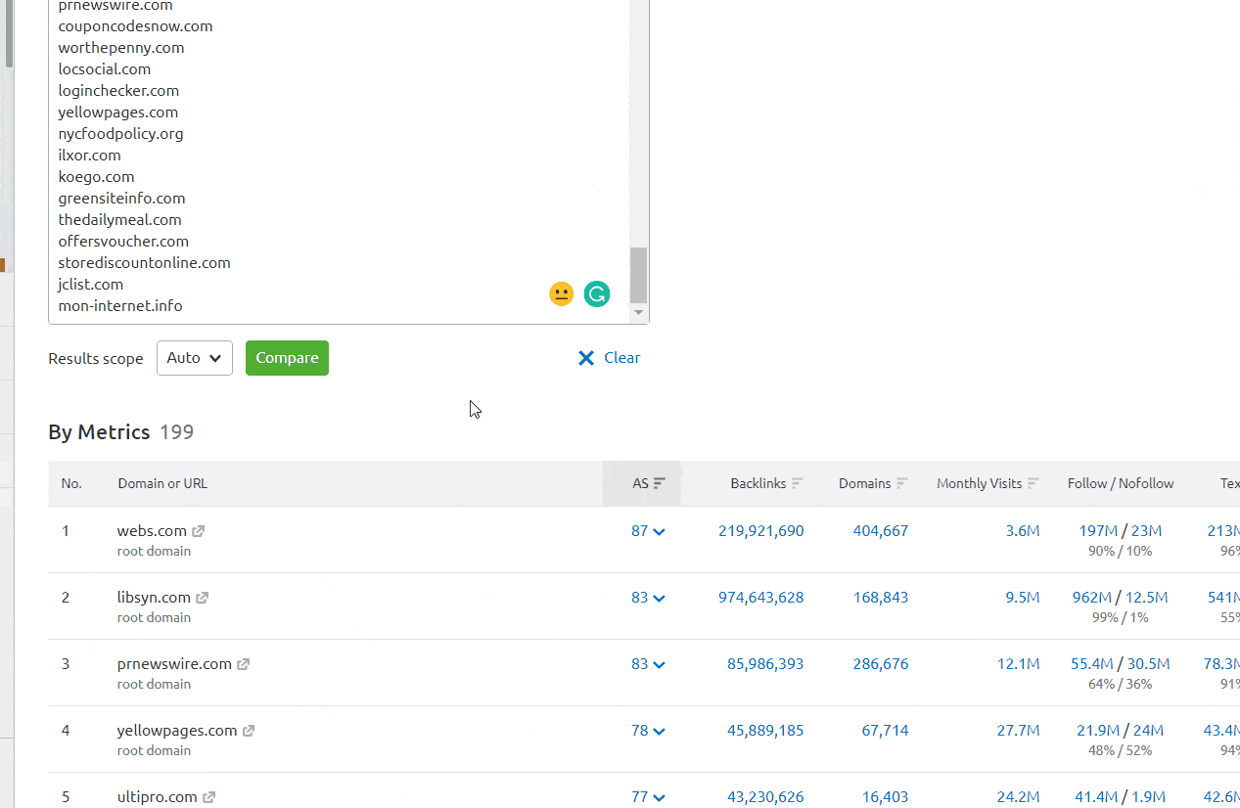Click offersvoucher.com in textarea

(x=123, y=242)
